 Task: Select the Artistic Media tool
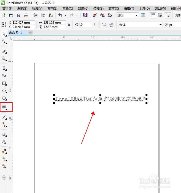(x=4, y=75)
